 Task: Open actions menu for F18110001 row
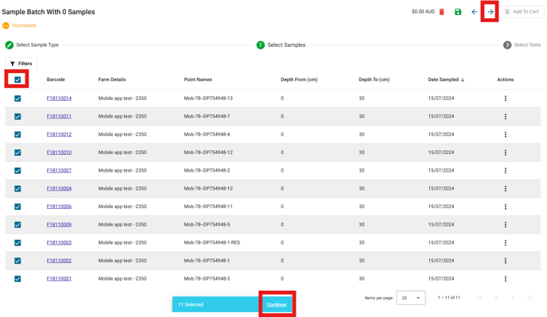tap(505, 279)
